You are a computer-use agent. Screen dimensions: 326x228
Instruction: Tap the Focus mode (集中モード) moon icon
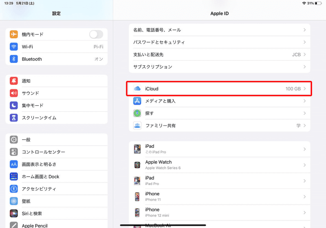pyautogui.click(x=14, y=105)
